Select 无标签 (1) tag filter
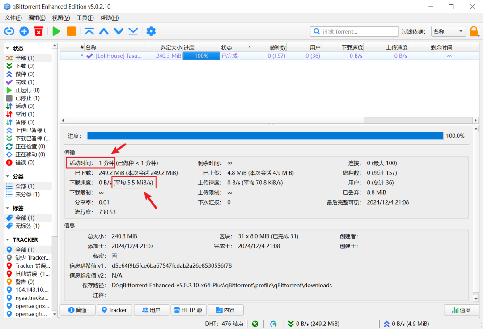Screen dimensions: 483x329 point(28,226)
